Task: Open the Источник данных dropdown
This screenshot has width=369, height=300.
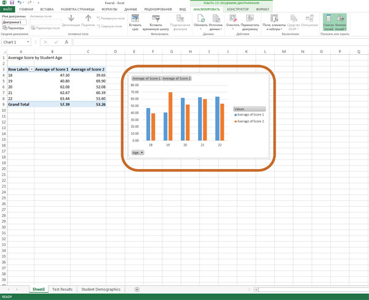Action: 215,22
